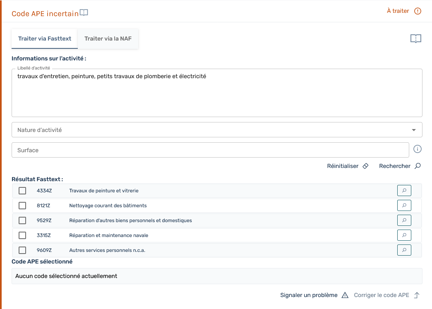Screen dimensions: 432x309
Task: Open magnifier details for code 9529Z
Action: 404,220
